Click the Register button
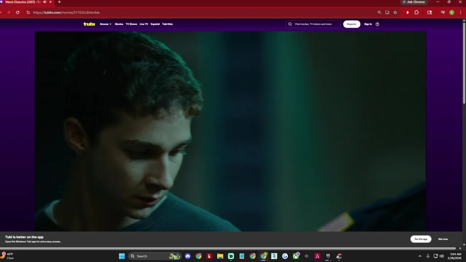Screen dimensions: 466x262 pyautogui.click(x=352, y=24)
